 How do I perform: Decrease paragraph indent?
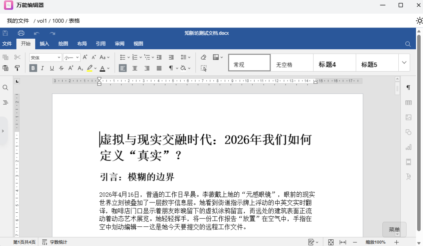(x=159, y=57)
